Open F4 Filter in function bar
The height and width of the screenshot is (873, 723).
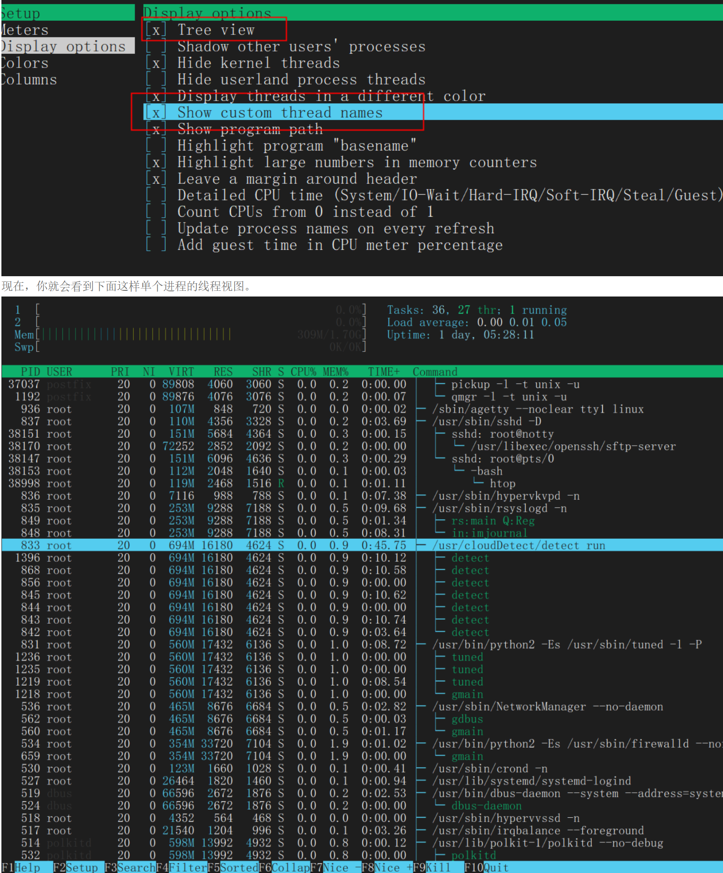181,867
